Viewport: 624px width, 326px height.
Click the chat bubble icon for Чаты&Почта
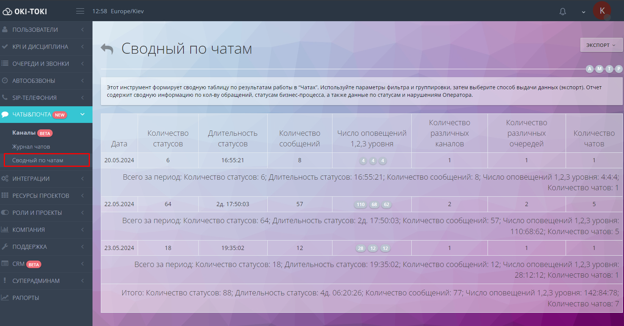[x=5, y=114]
